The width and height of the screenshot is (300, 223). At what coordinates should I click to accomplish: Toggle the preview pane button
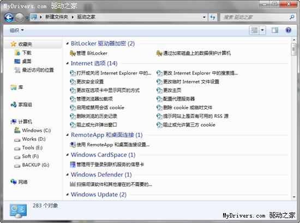pyautogui.click(x=275, y=30)
